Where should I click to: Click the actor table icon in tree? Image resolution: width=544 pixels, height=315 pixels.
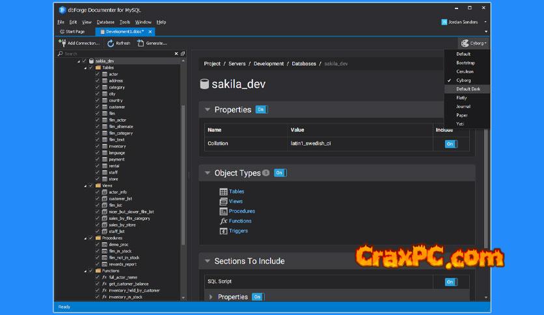click(x=105, y=74)
